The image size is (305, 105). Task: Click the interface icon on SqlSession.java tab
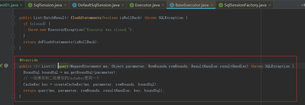(x=30, y=5)
